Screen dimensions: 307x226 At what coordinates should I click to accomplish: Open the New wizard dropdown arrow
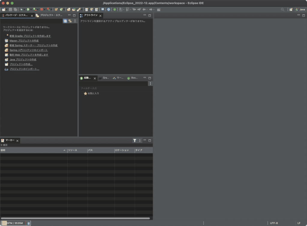7,10
